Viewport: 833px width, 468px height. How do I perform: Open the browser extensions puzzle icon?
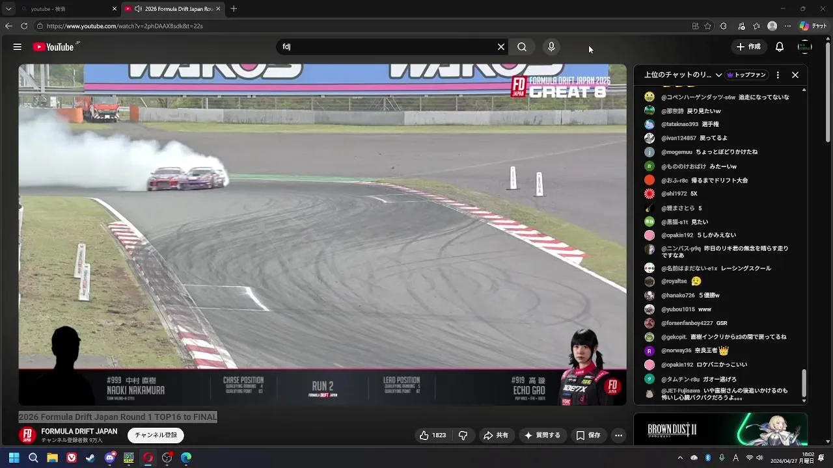tap(724, 26)
